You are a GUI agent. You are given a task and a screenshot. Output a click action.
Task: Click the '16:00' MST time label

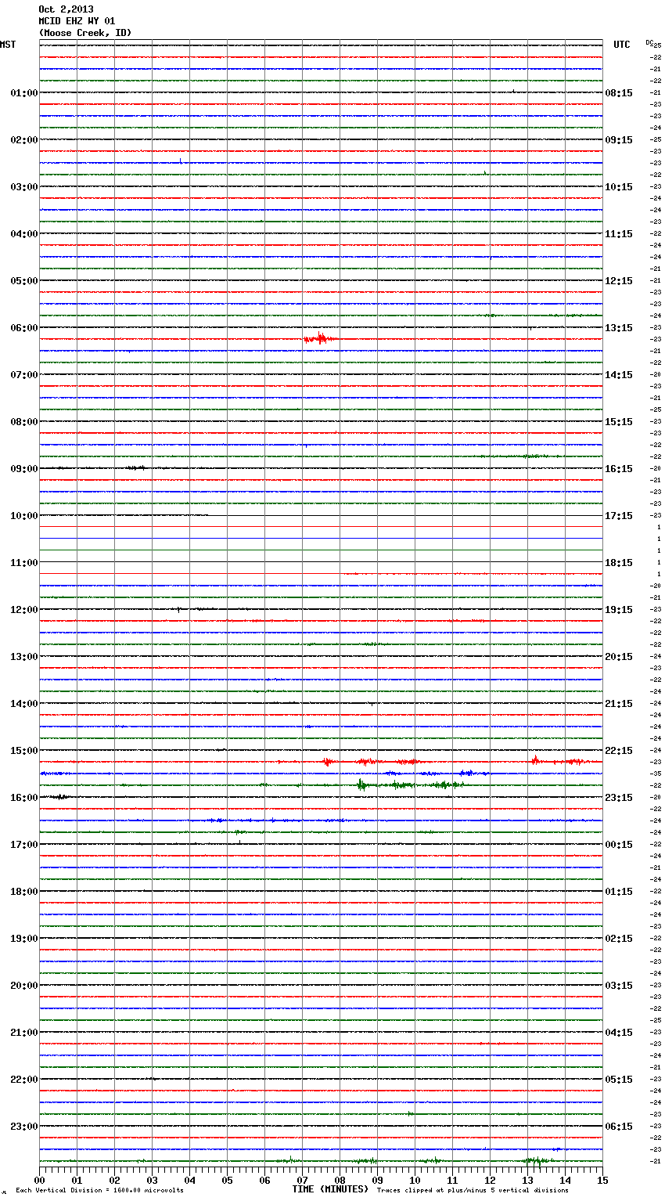click(24, 798)
